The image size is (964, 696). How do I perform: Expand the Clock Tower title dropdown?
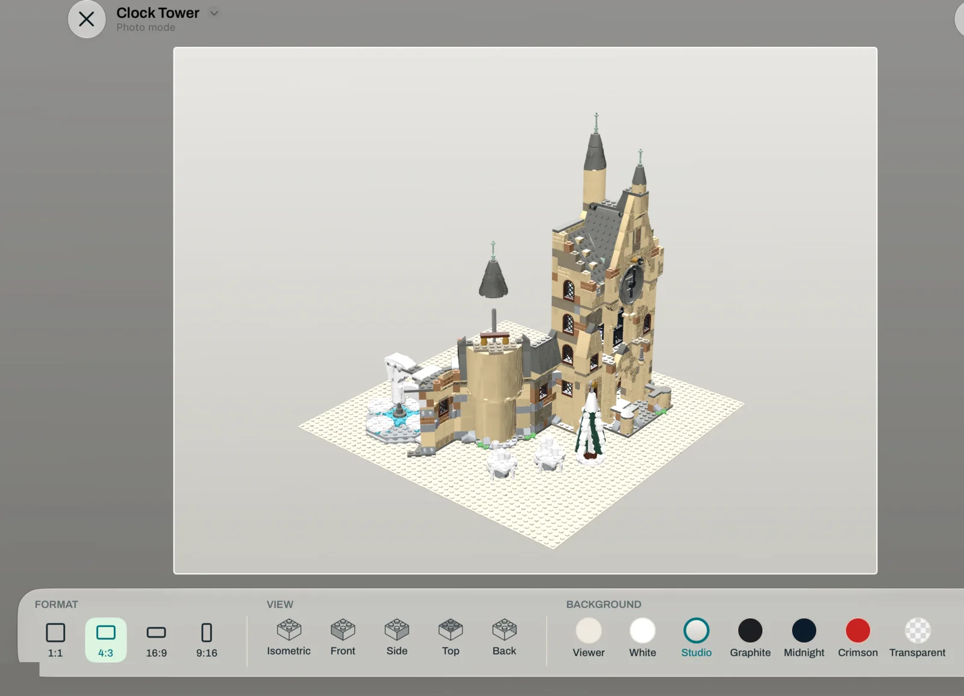214,13
